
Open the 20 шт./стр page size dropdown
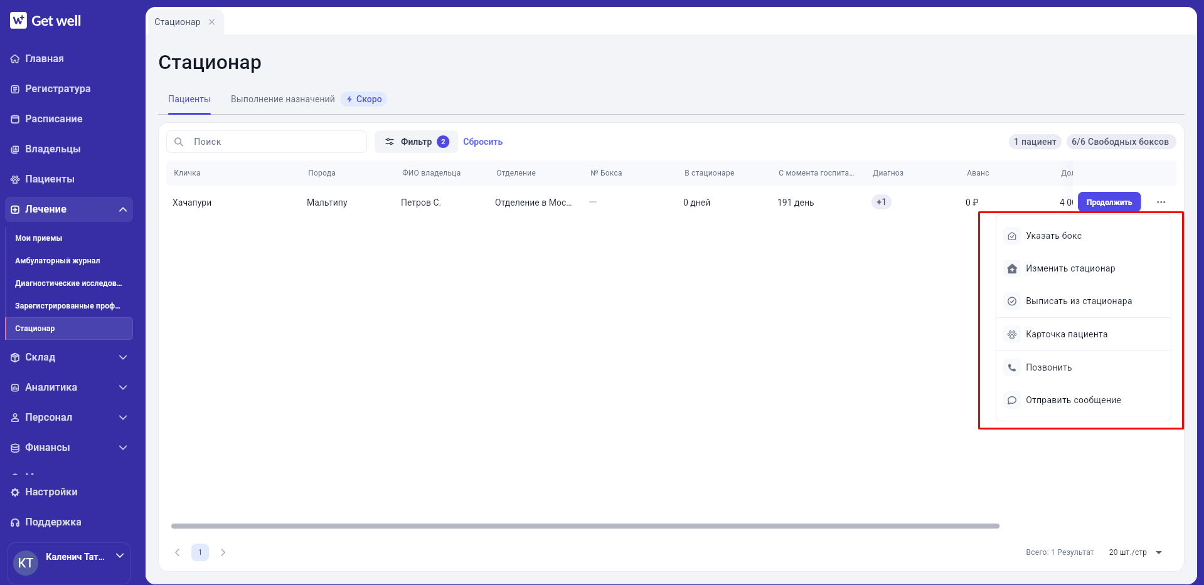click(x=1135, y=552)
